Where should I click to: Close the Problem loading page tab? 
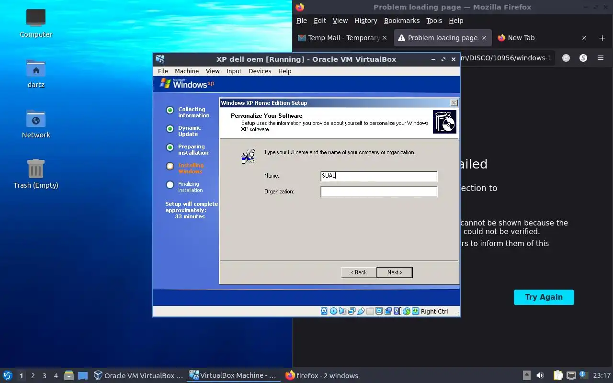[x=484, y=38]
